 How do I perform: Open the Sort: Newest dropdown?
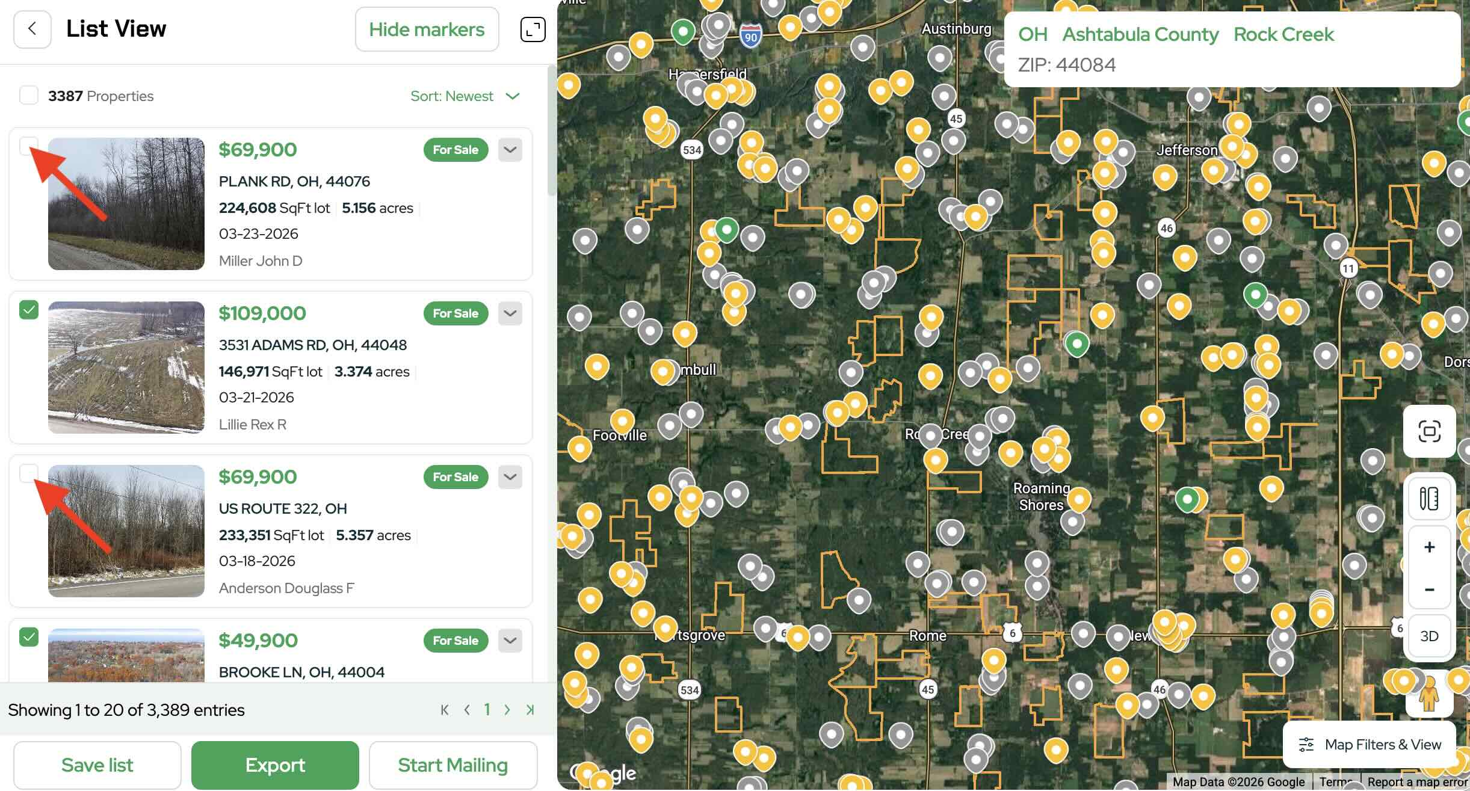click(465, 96)
